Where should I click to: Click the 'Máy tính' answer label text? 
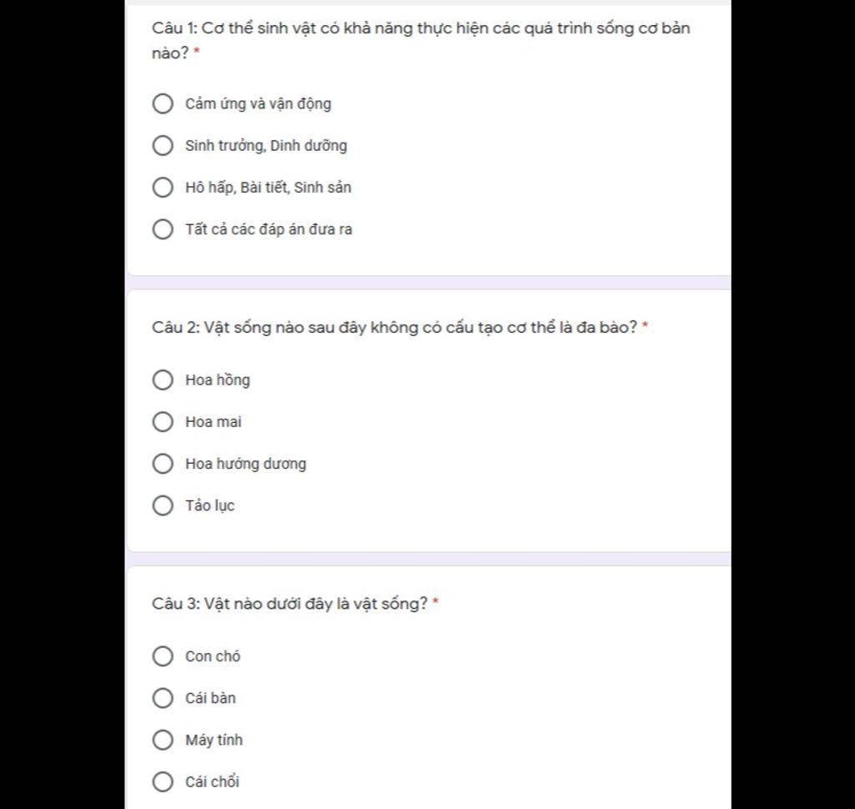214,740
